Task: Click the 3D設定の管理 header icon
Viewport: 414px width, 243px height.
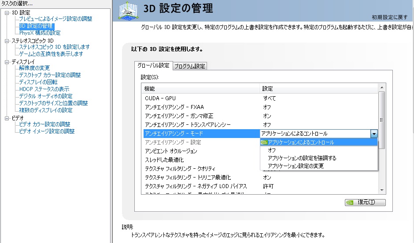Action: point(128,11)
